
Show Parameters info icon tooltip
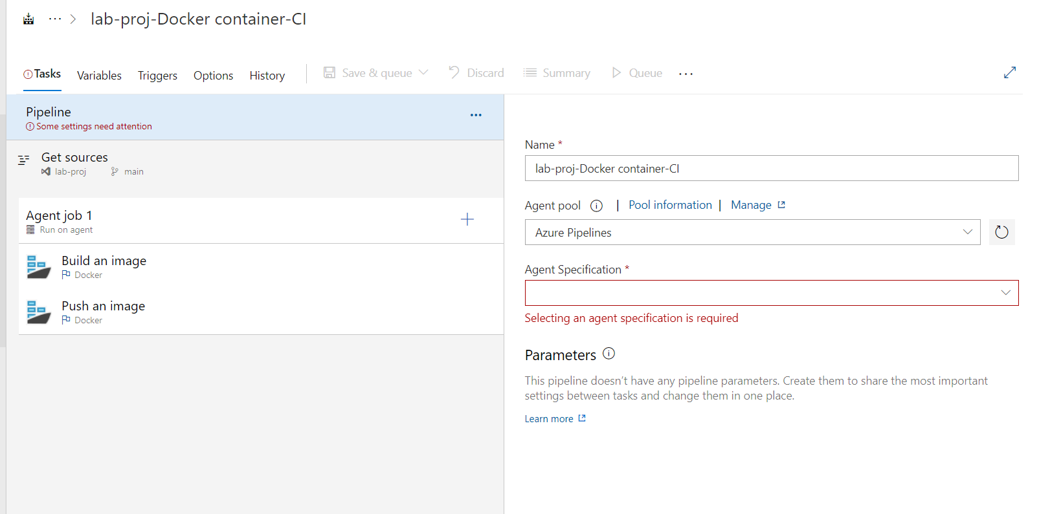coord(609,354)
